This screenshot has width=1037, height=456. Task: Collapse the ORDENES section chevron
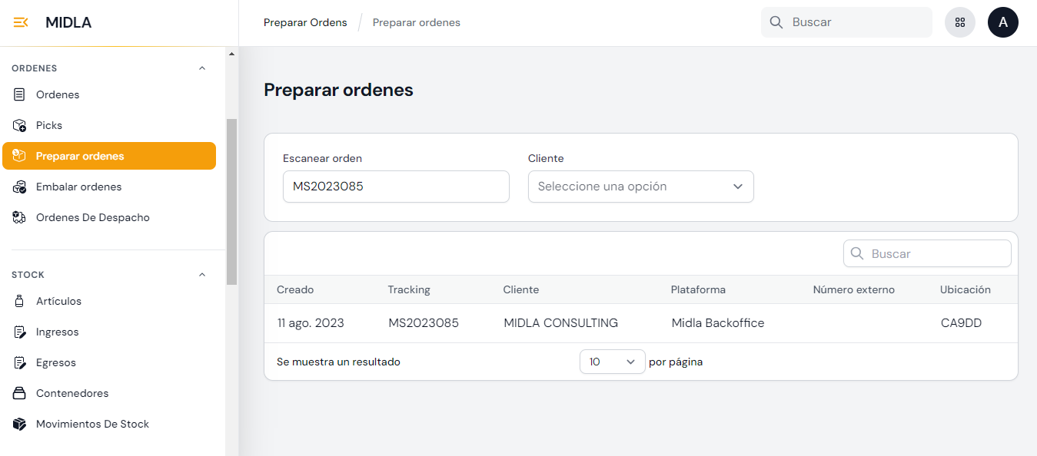[202, 68]
